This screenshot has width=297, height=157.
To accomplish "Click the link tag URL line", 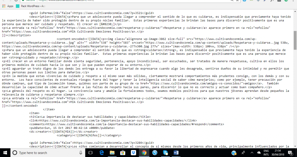I will pyautogui.click(x=113, y=120).
